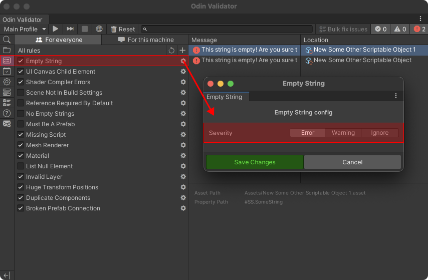Open Material rule gear settings
This screenshot has height=280, width=428.
(183, 156)
